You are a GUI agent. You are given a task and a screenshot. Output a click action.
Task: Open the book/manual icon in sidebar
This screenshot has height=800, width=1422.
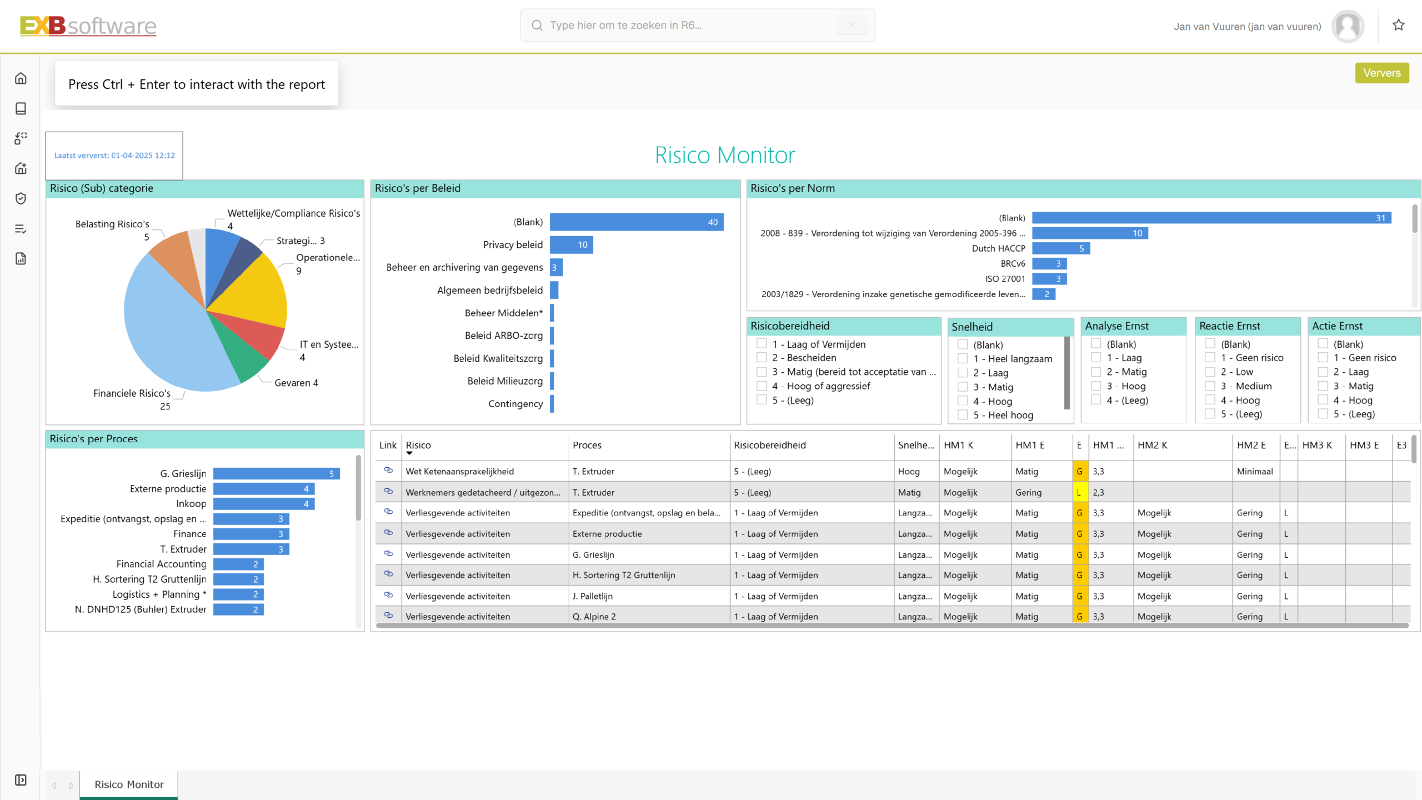[x=21, y=108]
